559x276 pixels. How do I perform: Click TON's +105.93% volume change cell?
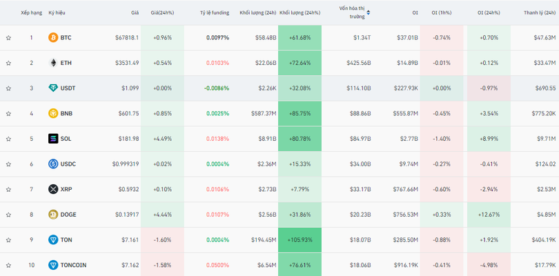pos(300,239)
